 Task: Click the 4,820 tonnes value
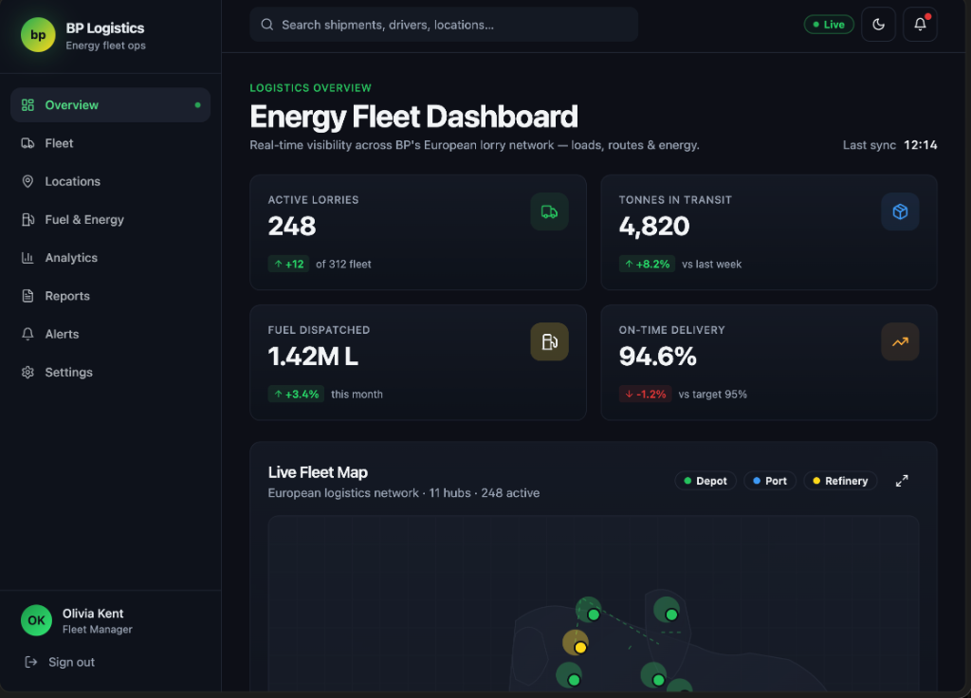pyautogui.click(x=654, y=226)
